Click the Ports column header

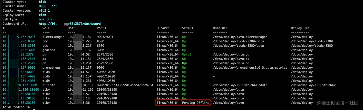[101, 28]
